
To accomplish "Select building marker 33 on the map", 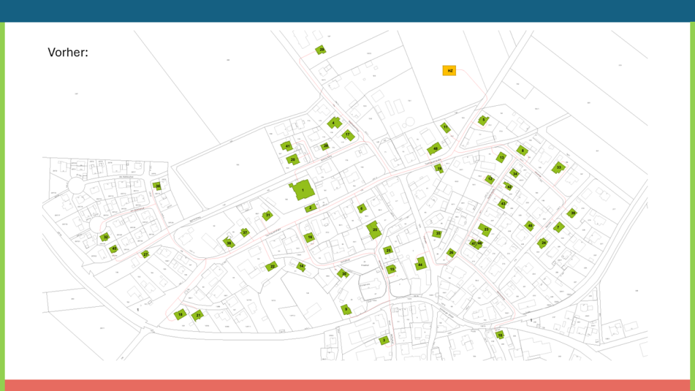I will point(559,167).
